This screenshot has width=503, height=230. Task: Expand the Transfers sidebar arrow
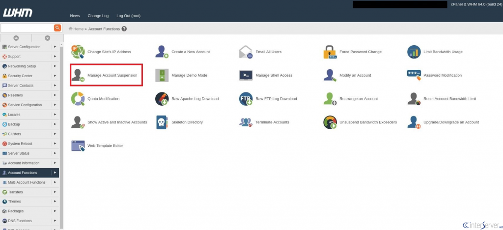click(55, 192)
